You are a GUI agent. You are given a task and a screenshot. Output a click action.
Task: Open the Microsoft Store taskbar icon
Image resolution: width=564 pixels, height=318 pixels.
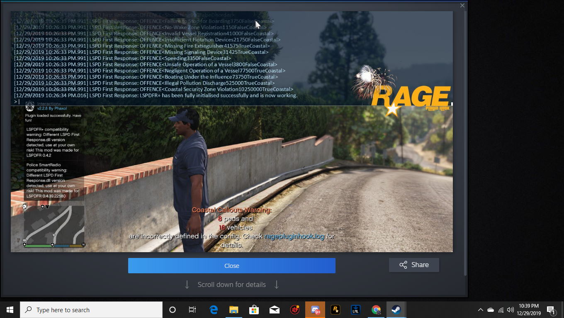tap(254, 310)
